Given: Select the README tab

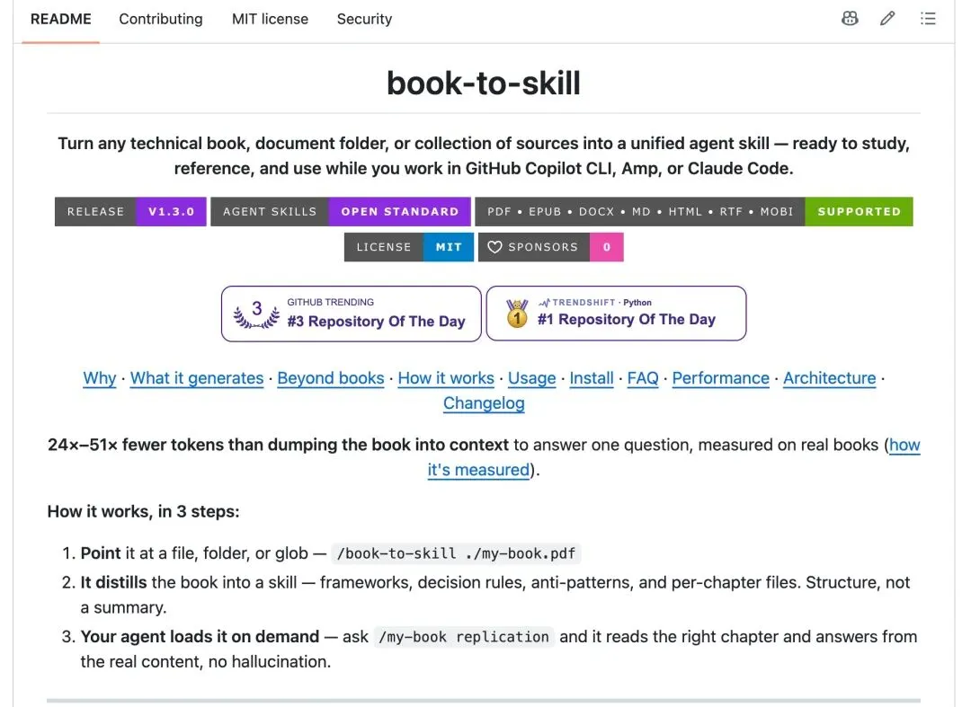Looking at the screenshot, I should point(61,19).
